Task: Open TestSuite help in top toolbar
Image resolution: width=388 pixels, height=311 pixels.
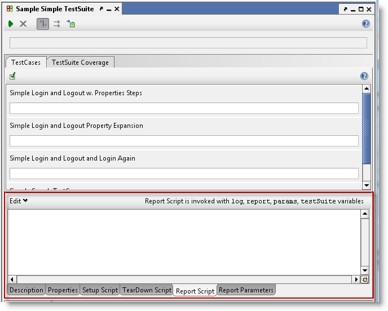Action: click(366, 24)
